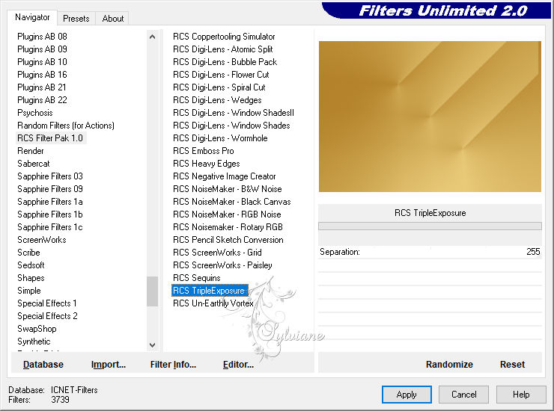This screenshot has width=554, height=411.
Task: Select Sapphire Filters 1a
Action: point(50,202)
